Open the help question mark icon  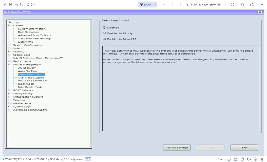(33, 5)
